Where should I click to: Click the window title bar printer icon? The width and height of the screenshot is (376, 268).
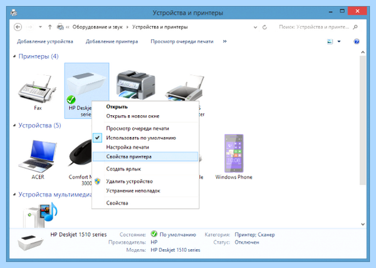14,13
